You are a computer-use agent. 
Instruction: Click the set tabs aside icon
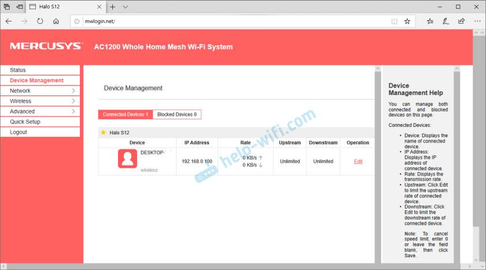(20, 6)
